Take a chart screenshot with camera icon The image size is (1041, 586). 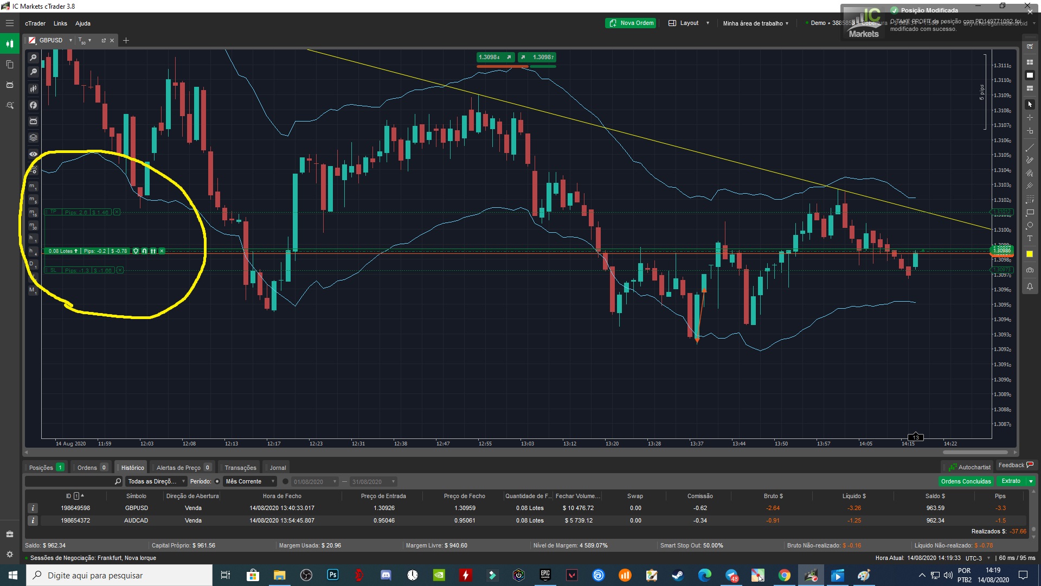tap(1030, 270)
